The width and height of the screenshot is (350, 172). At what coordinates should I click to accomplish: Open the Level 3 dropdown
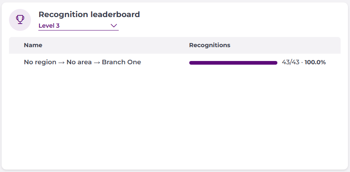(x=78, y=26)
